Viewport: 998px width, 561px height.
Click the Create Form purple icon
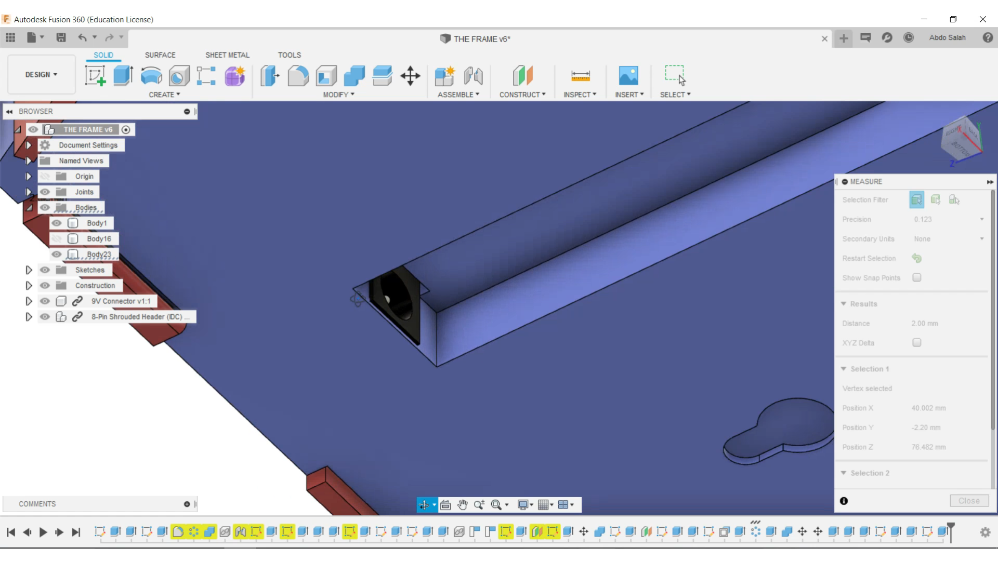pos(235,76)
